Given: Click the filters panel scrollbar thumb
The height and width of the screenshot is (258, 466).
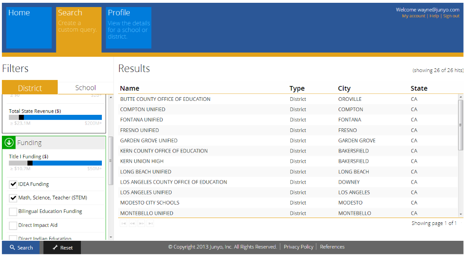Looking at the screenshot, I should [111, 161].
